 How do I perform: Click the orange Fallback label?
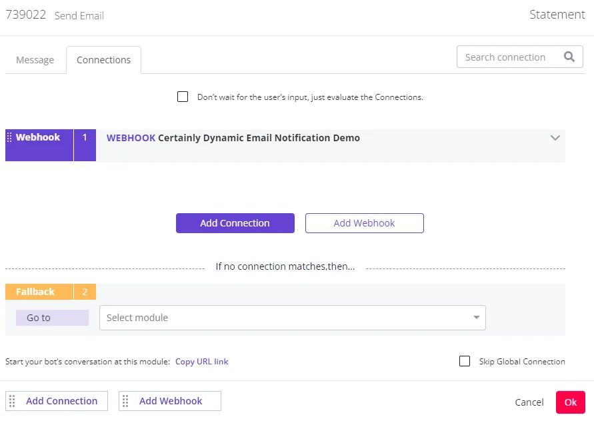coord(39,292)
